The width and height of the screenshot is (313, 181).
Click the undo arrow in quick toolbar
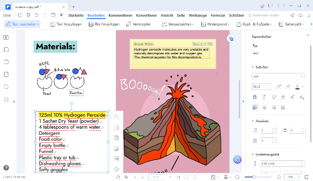pyautogui.click(x=37, y=15)
